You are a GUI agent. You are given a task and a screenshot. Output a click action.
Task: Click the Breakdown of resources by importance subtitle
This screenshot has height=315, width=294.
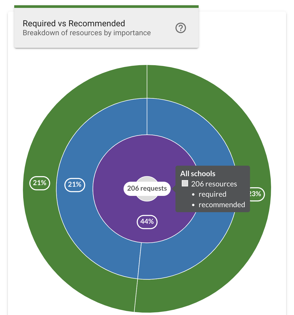pos(86,33)
